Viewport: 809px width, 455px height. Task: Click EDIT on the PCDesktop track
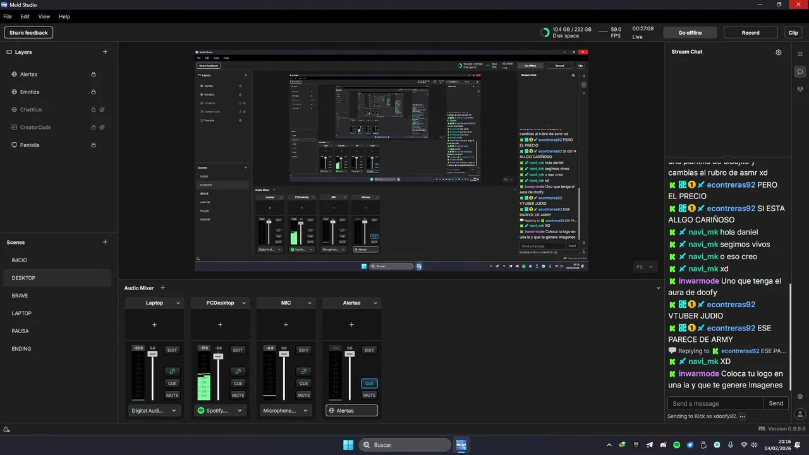coord(238,350)
